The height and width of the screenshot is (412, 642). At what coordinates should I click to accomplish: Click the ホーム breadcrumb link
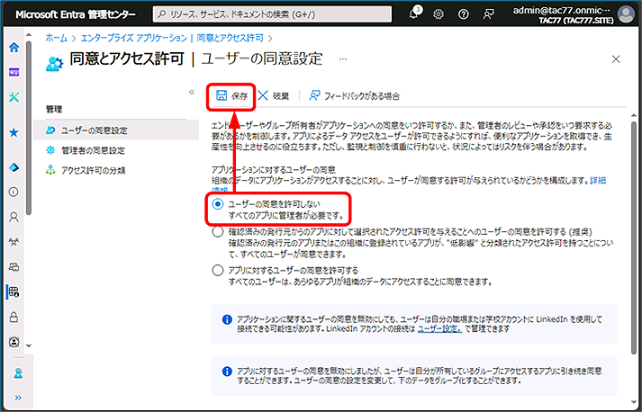pyautogui.click(x=56, y=38)
